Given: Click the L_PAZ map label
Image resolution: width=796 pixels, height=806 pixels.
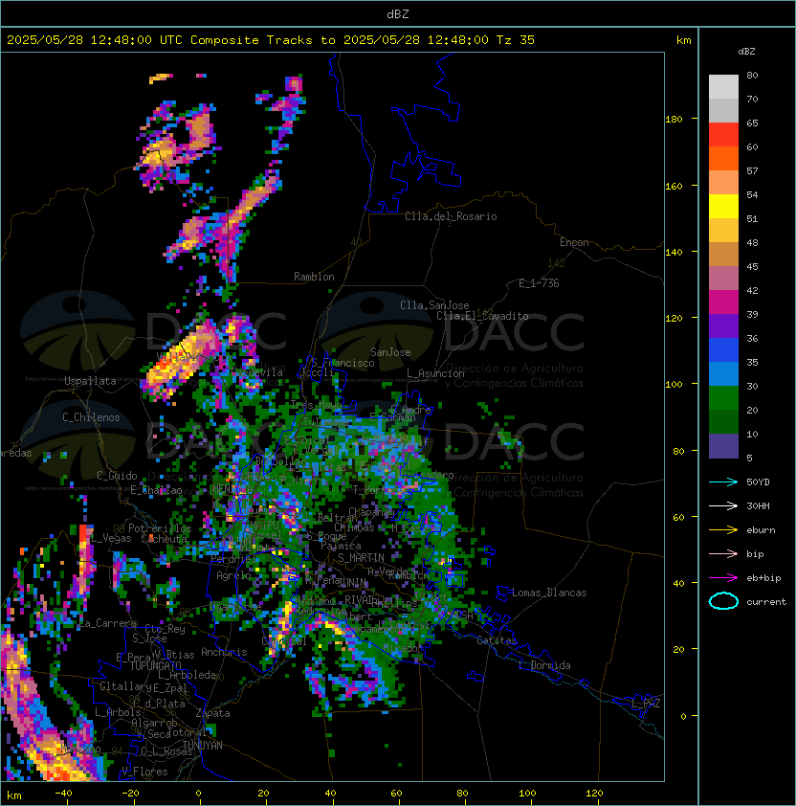Looking at the screenshot, I should pos(646,704).
